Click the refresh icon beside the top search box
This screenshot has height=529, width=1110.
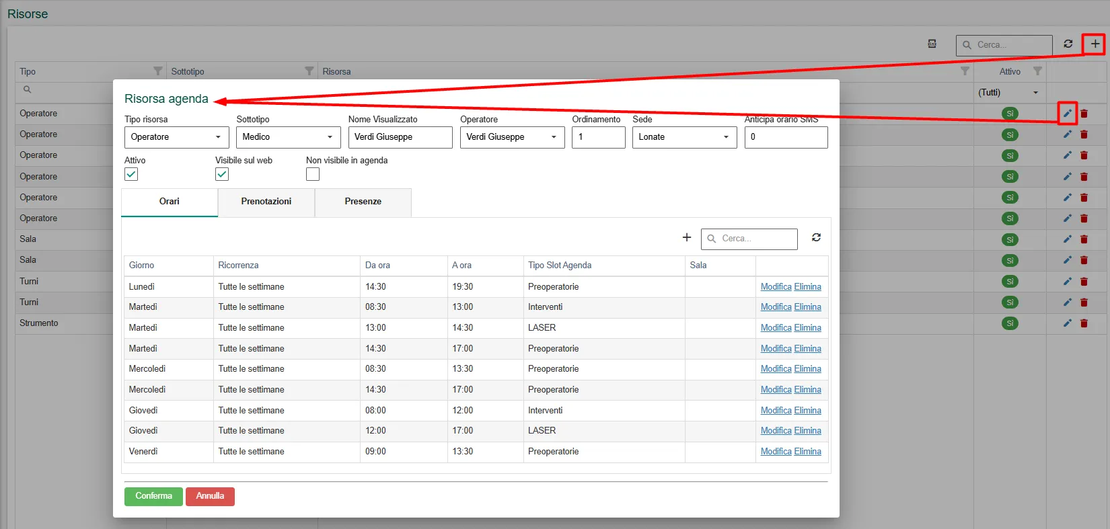1068,44
